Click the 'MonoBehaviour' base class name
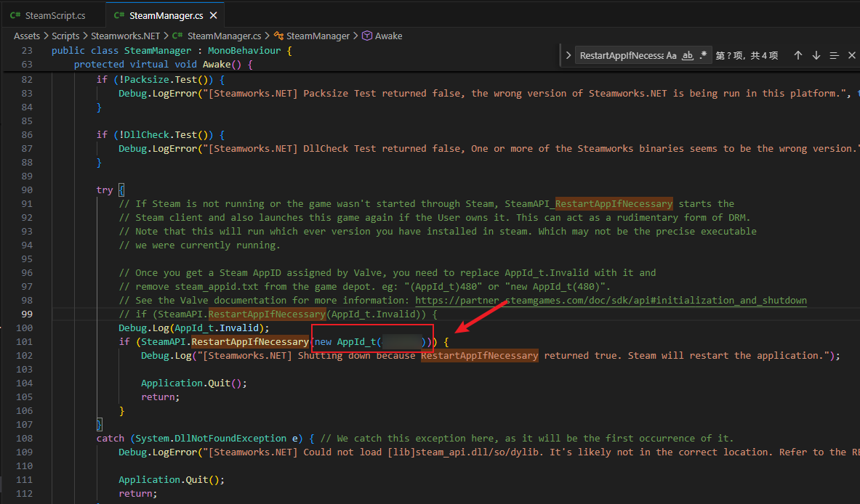Screen dimensions: 860x504 244,50
